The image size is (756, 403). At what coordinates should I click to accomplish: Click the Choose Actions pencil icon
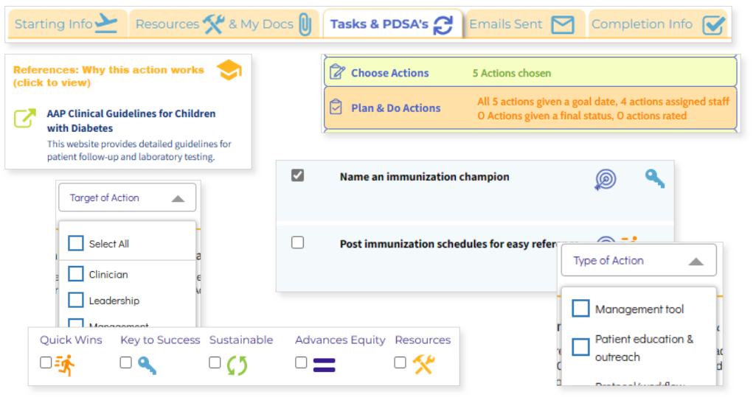[337, 72]
